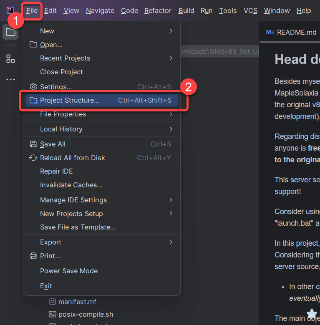Open the Edit menu

[x=50, y=10]
